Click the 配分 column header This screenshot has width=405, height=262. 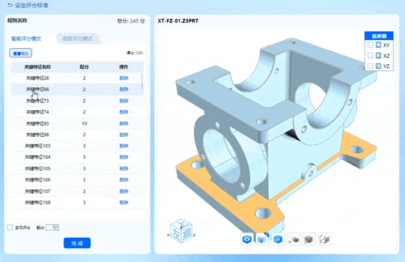tap(84, 67)
